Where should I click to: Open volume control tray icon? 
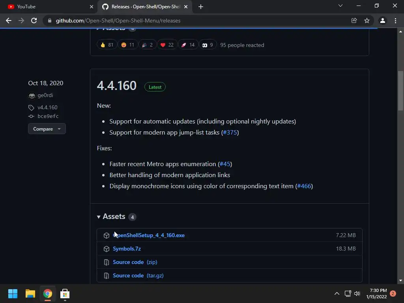click(x=357, y=294)
